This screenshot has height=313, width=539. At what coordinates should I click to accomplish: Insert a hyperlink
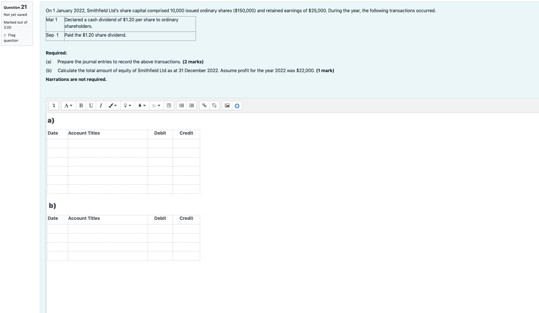click(x=204, y=105)
